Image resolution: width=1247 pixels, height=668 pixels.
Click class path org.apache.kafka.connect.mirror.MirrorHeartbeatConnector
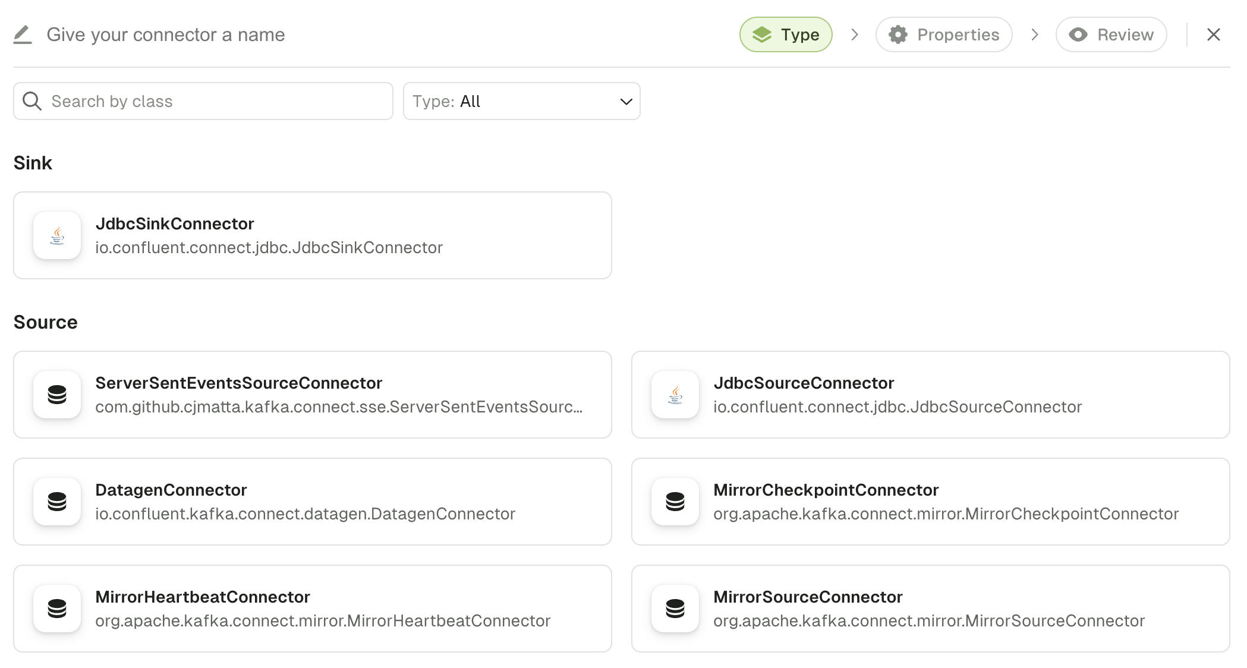(x=323, y=620)
